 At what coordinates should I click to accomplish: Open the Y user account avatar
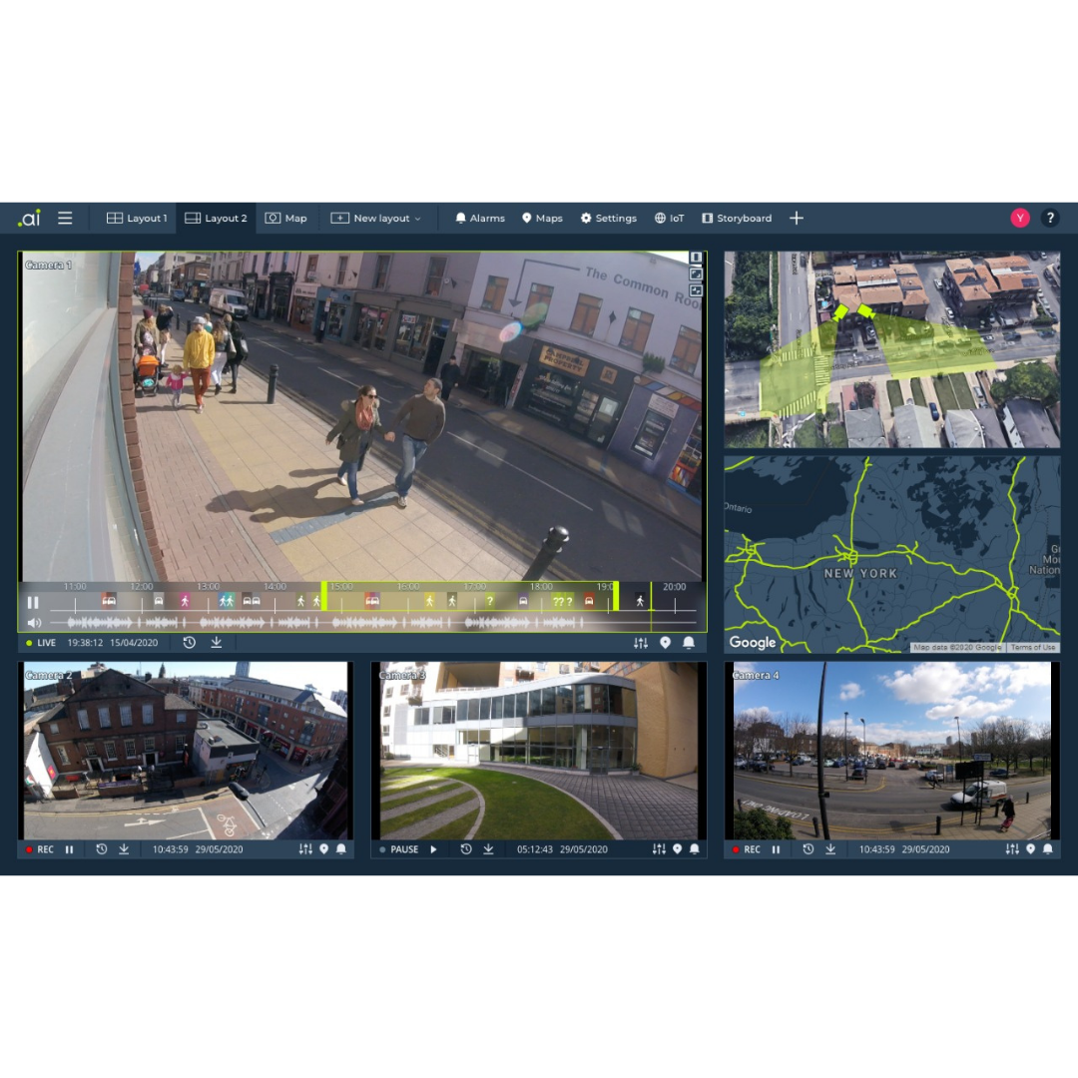pyautogui.click(x=1019, y=217)
